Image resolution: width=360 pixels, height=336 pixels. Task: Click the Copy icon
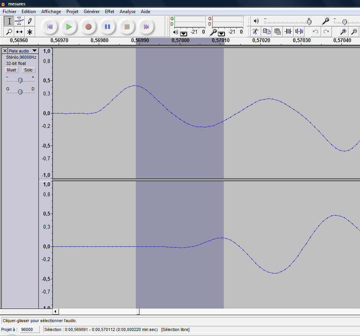tap(266, 32)
